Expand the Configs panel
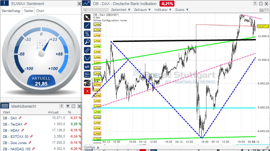Image resolution: width=270 pixels, height=151 pixels. (x=92, y=147)
